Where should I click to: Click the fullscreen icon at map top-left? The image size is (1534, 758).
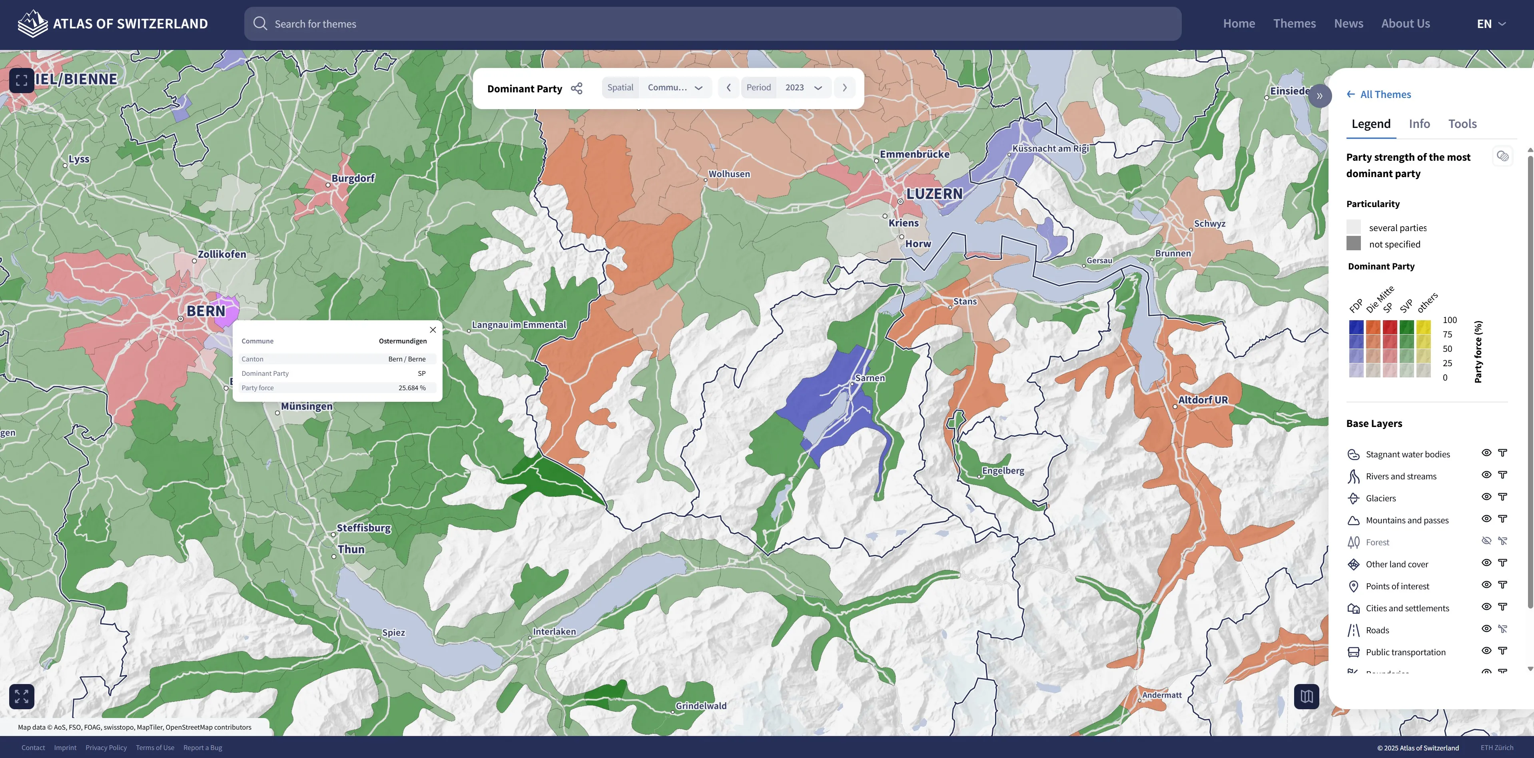(x=22, y=80)
